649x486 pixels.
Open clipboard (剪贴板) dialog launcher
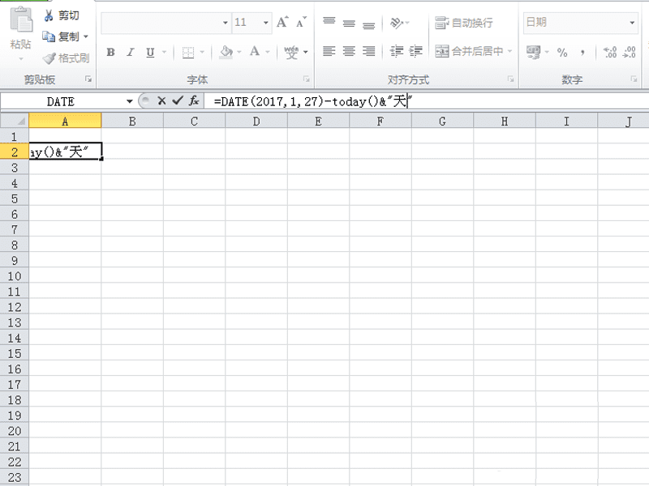click(88, 79)
